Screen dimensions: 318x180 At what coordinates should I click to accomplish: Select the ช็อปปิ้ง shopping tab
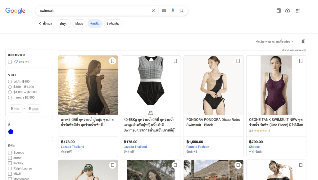tap(95, 24)
